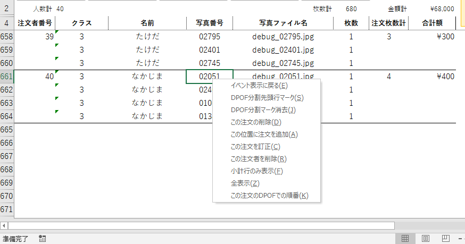Select この注文のDPOFでの順番(K) entry
Viewport: 465px width, 244px height.
pos(267,196)
